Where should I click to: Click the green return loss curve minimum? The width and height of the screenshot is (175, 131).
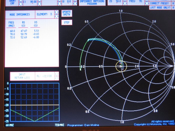click(x=34, y=121)
